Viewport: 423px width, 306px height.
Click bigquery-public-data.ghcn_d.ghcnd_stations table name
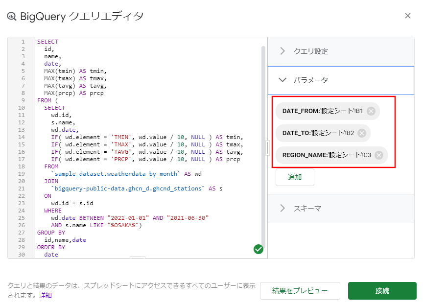click(128, 188)
